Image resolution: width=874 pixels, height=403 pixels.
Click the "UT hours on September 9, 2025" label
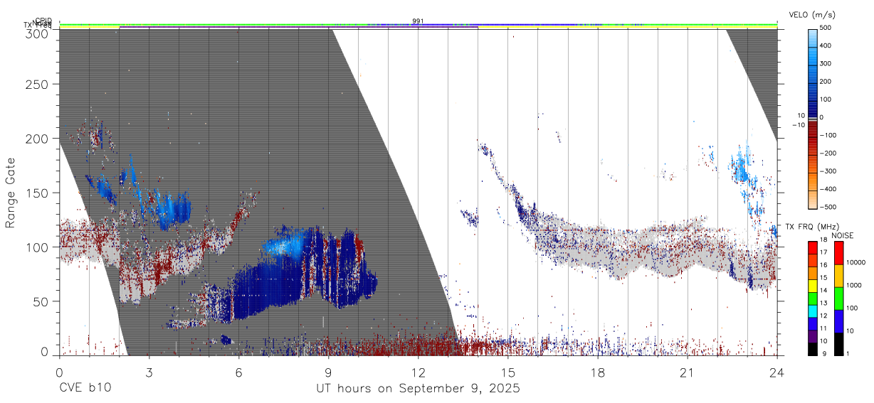[418, 389]
